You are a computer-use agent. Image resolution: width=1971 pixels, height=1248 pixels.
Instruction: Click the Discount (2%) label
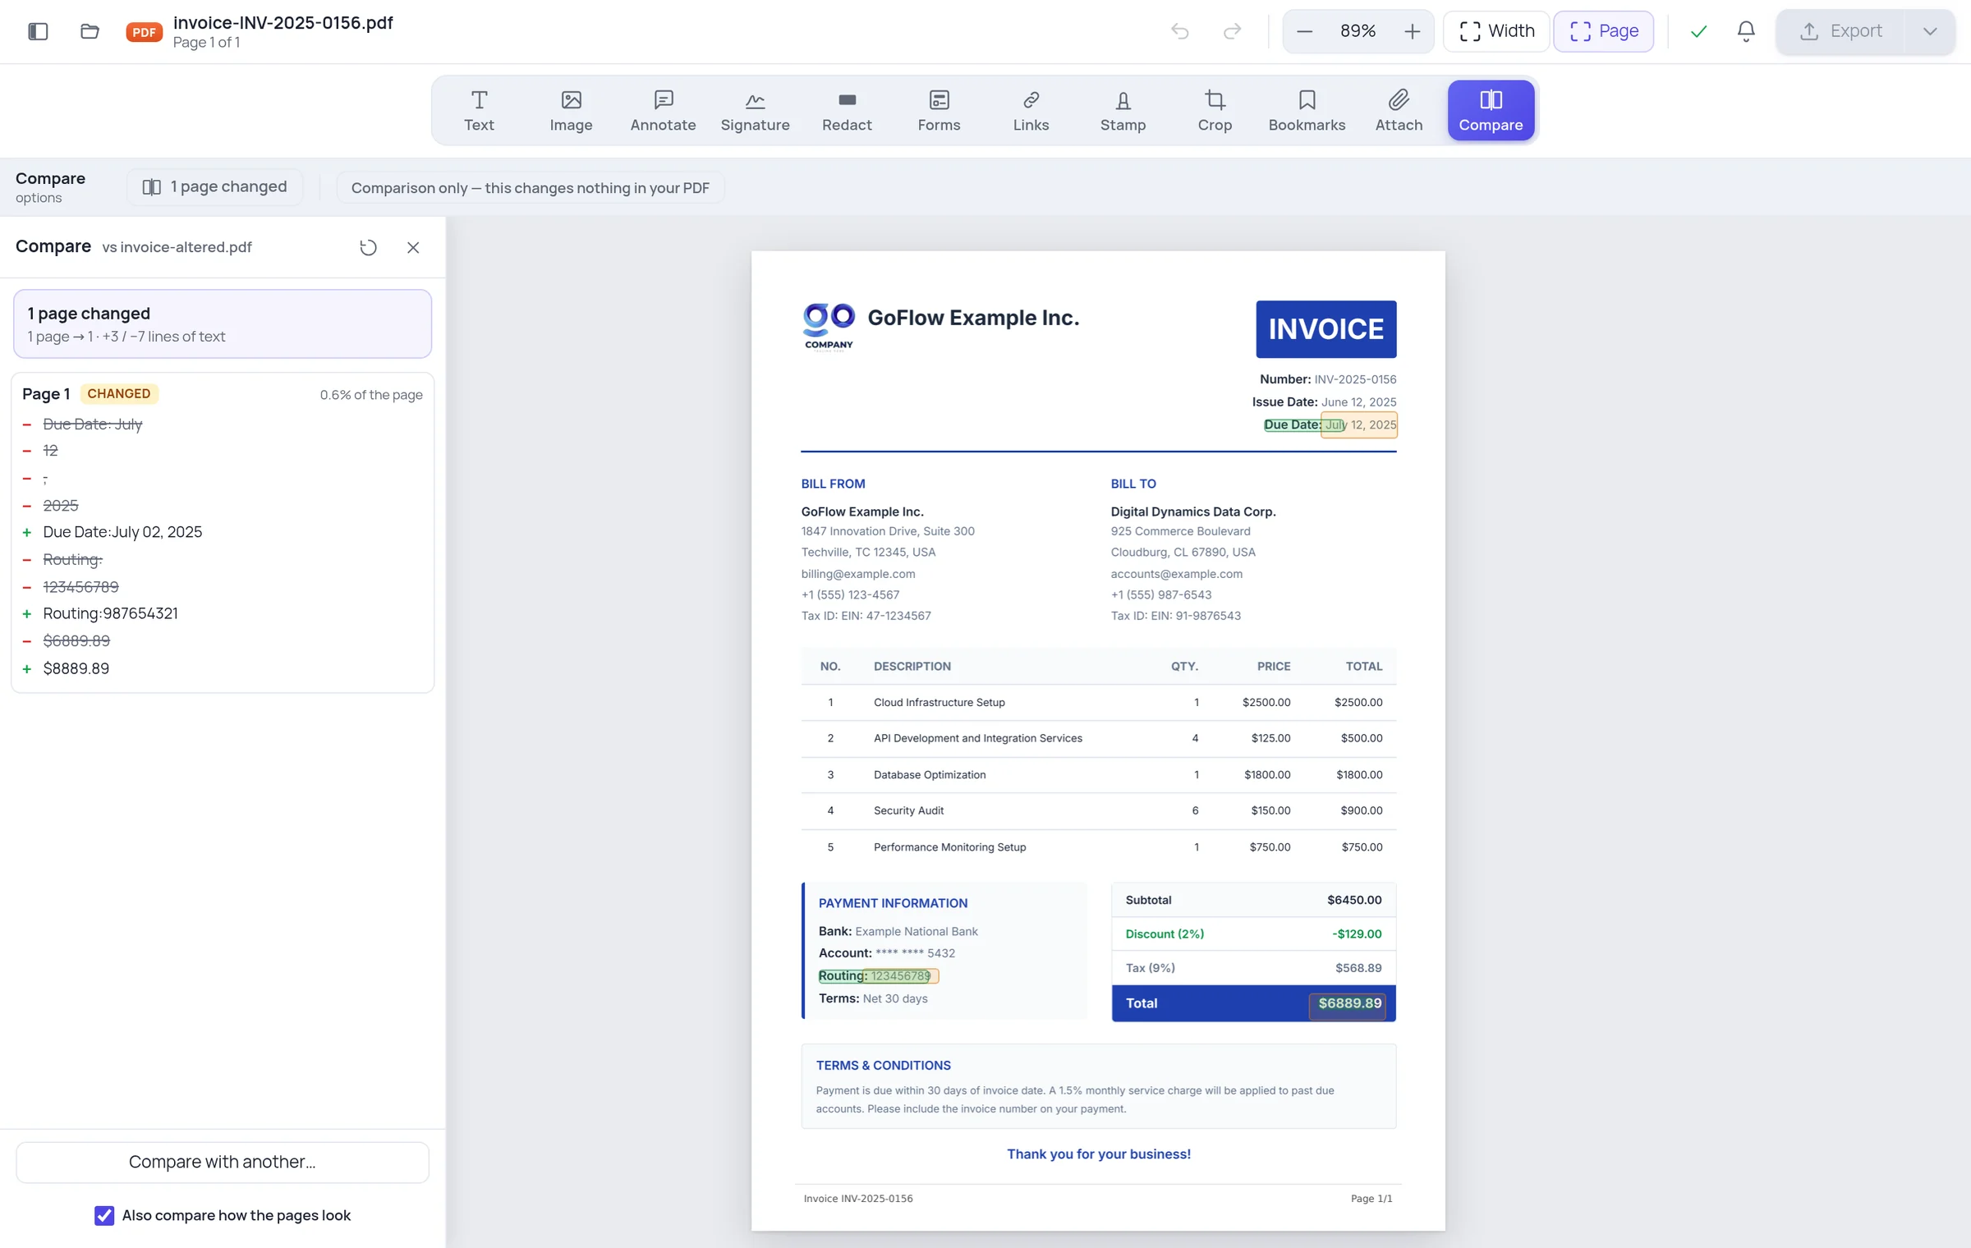pyautogui.click(x=1165, y=934)
